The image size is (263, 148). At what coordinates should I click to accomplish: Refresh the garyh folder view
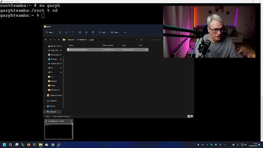[x=141, y=40]
